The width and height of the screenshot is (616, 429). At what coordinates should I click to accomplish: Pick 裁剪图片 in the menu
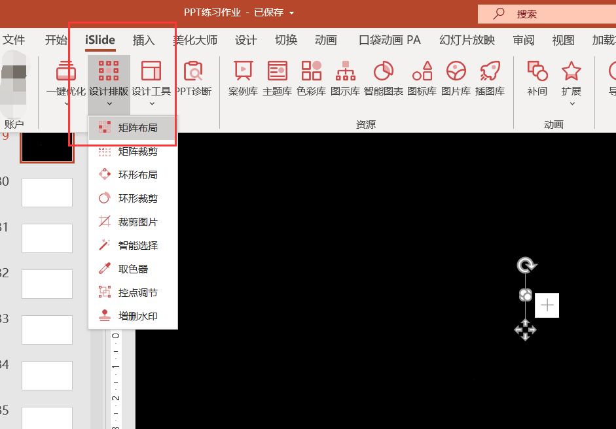132,222
